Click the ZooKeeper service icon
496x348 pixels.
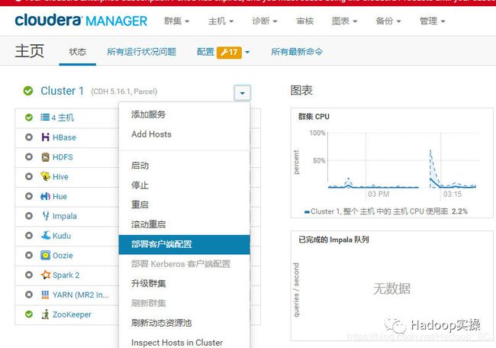tap(45, 314)
